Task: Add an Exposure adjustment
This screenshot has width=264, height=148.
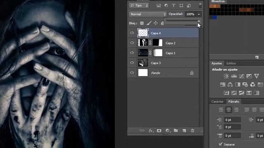Action: click(249, 76)
